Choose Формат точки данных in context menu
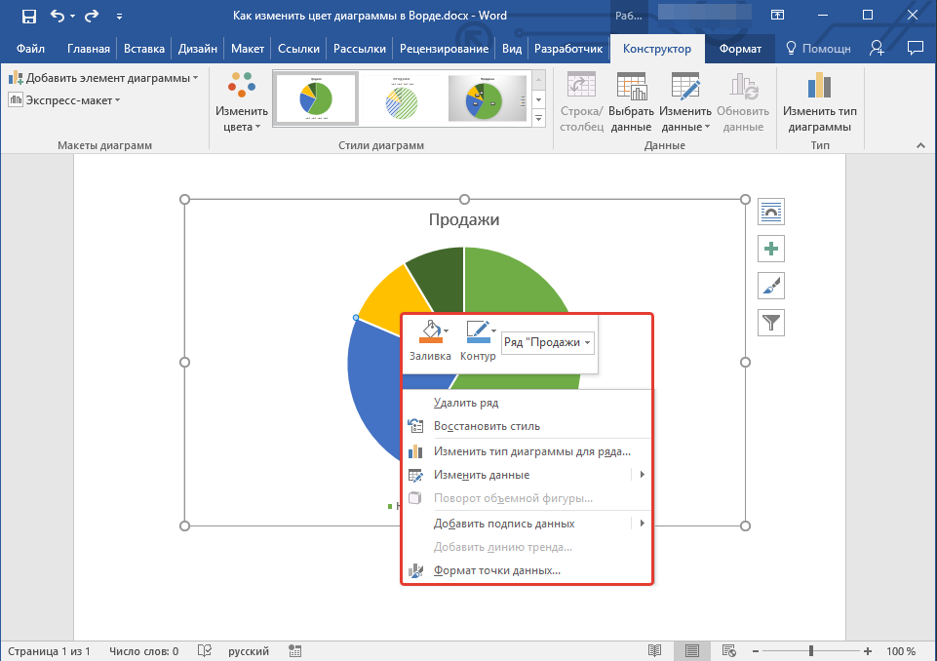937x661 pixels. point(527,570)
